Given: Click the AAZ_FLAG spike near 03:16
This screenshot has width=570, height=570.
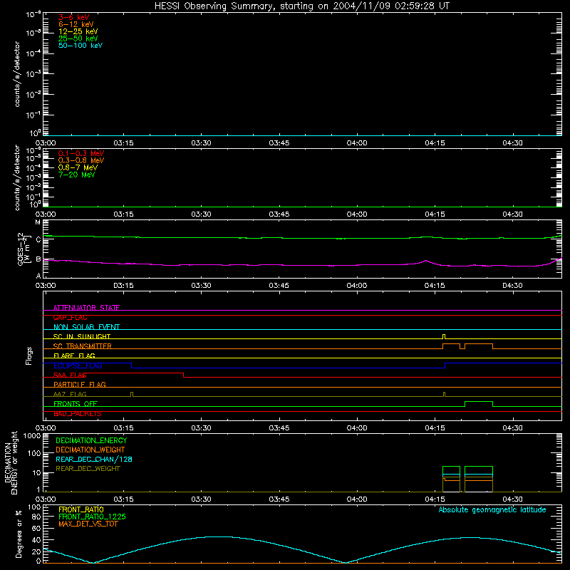Looking at the screenshot, I should tap(132, 394).
